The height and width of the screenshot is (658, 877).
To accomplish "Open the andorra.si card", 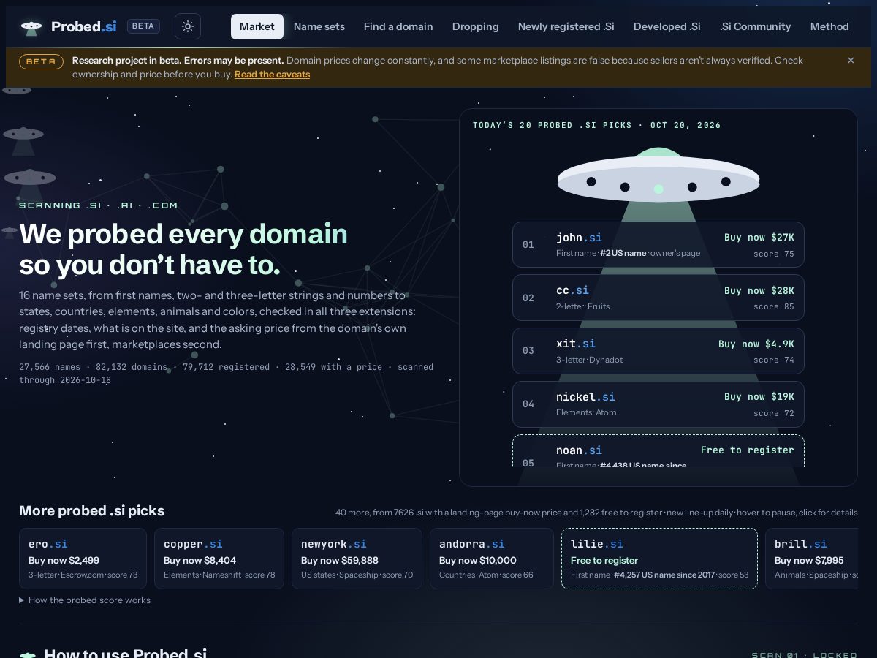I will pos(492,559).
